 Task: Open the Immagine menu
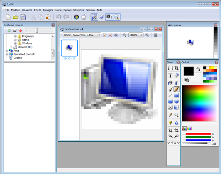[48, 10]
